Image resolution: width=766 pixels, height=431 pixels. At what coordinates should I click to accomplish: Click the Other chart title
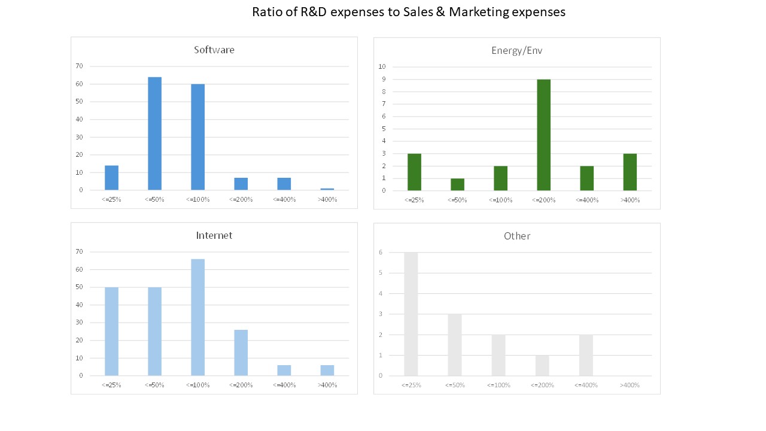tap(517, 236)
